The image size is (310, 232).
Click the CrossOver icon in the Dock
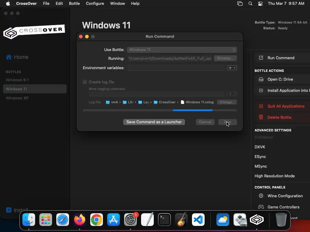coord(257,220)
